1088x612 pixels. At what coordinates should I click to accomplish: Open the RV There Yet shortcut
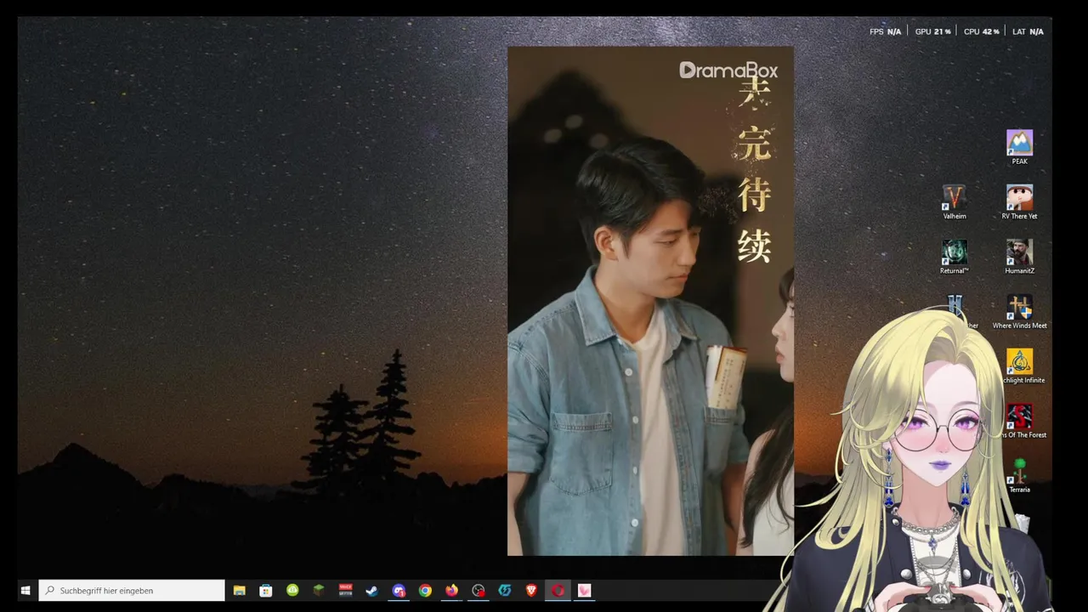pos(1019,202)
